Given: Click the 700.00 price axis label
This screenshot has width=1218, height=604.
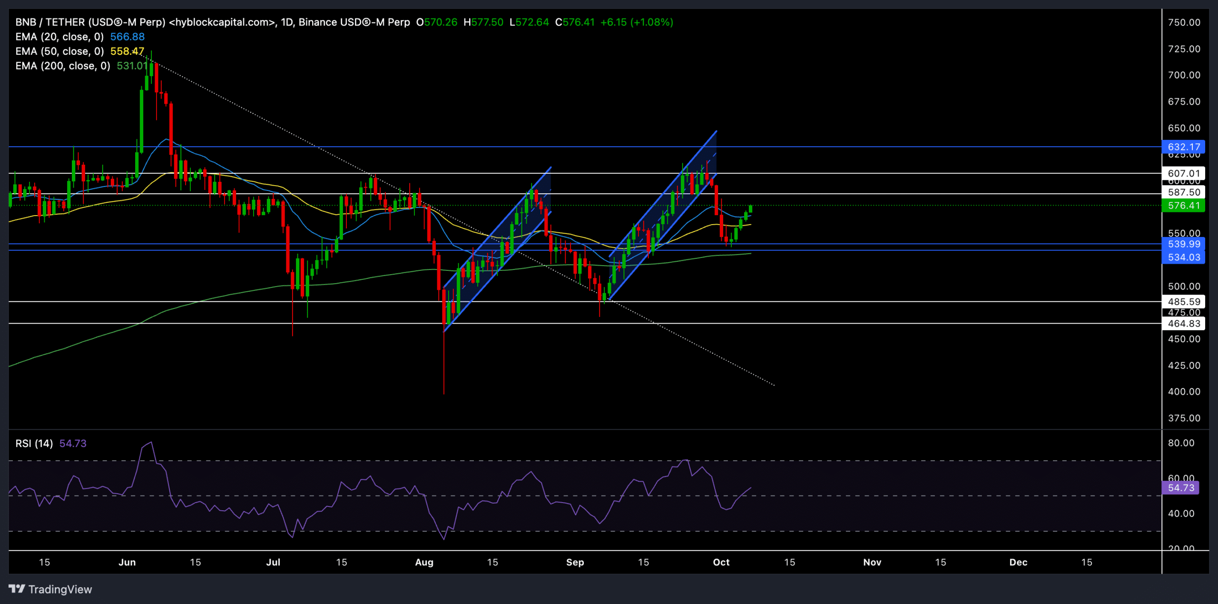Looking at the screenshot, I should (x=1184, y=75).
